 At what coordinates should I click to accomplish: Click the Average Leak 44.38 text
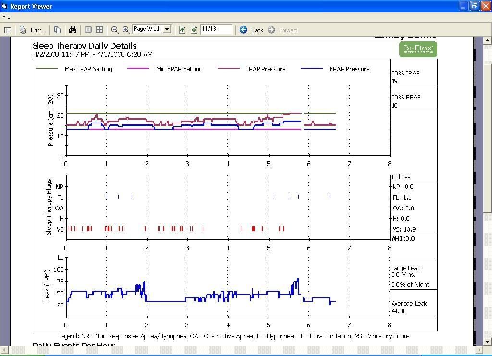pyautogui.click(x=409, y=307)
